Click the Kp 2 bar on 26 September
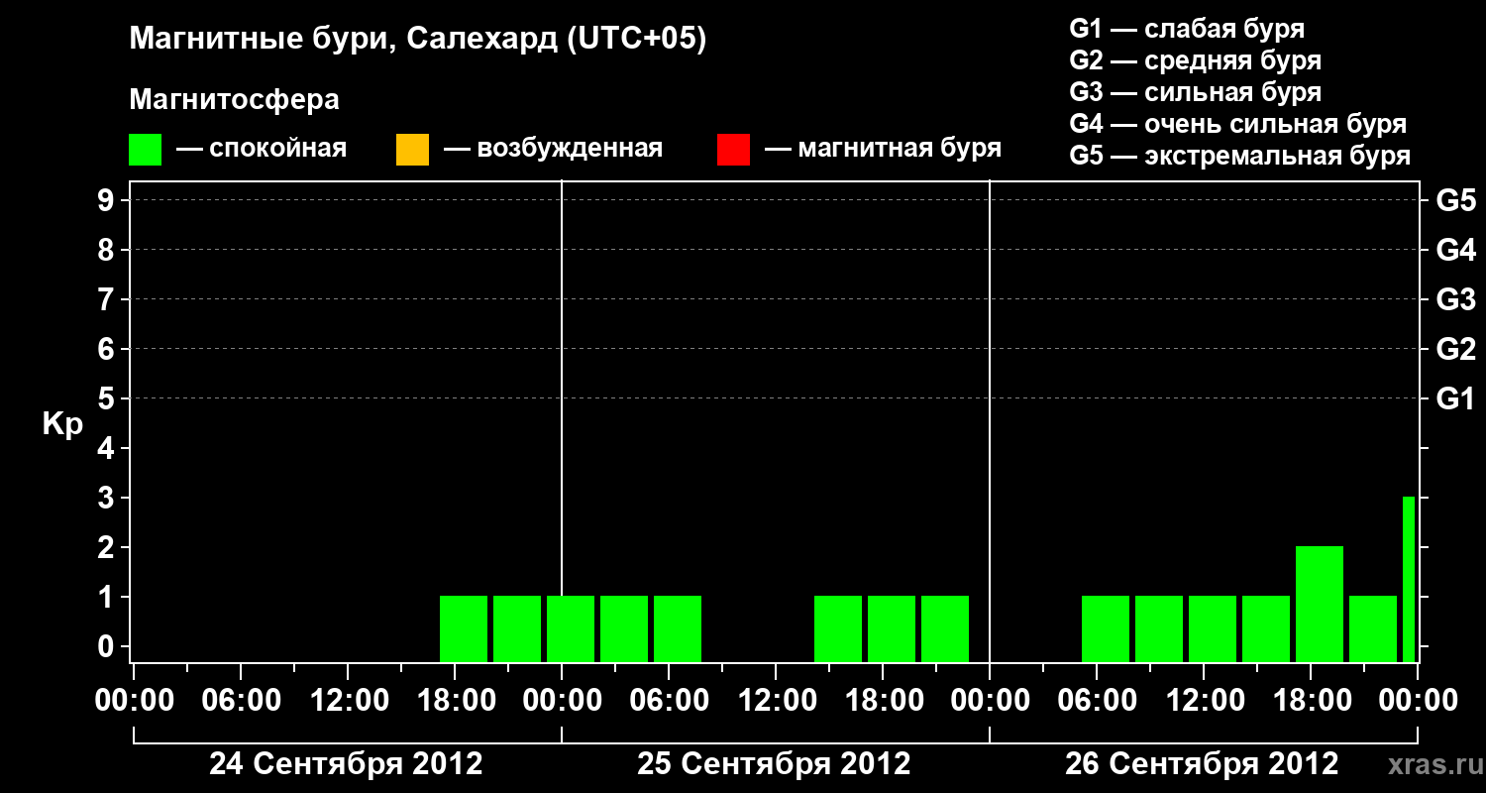This screenshot has height=793, width=1486. [1320, 604]
